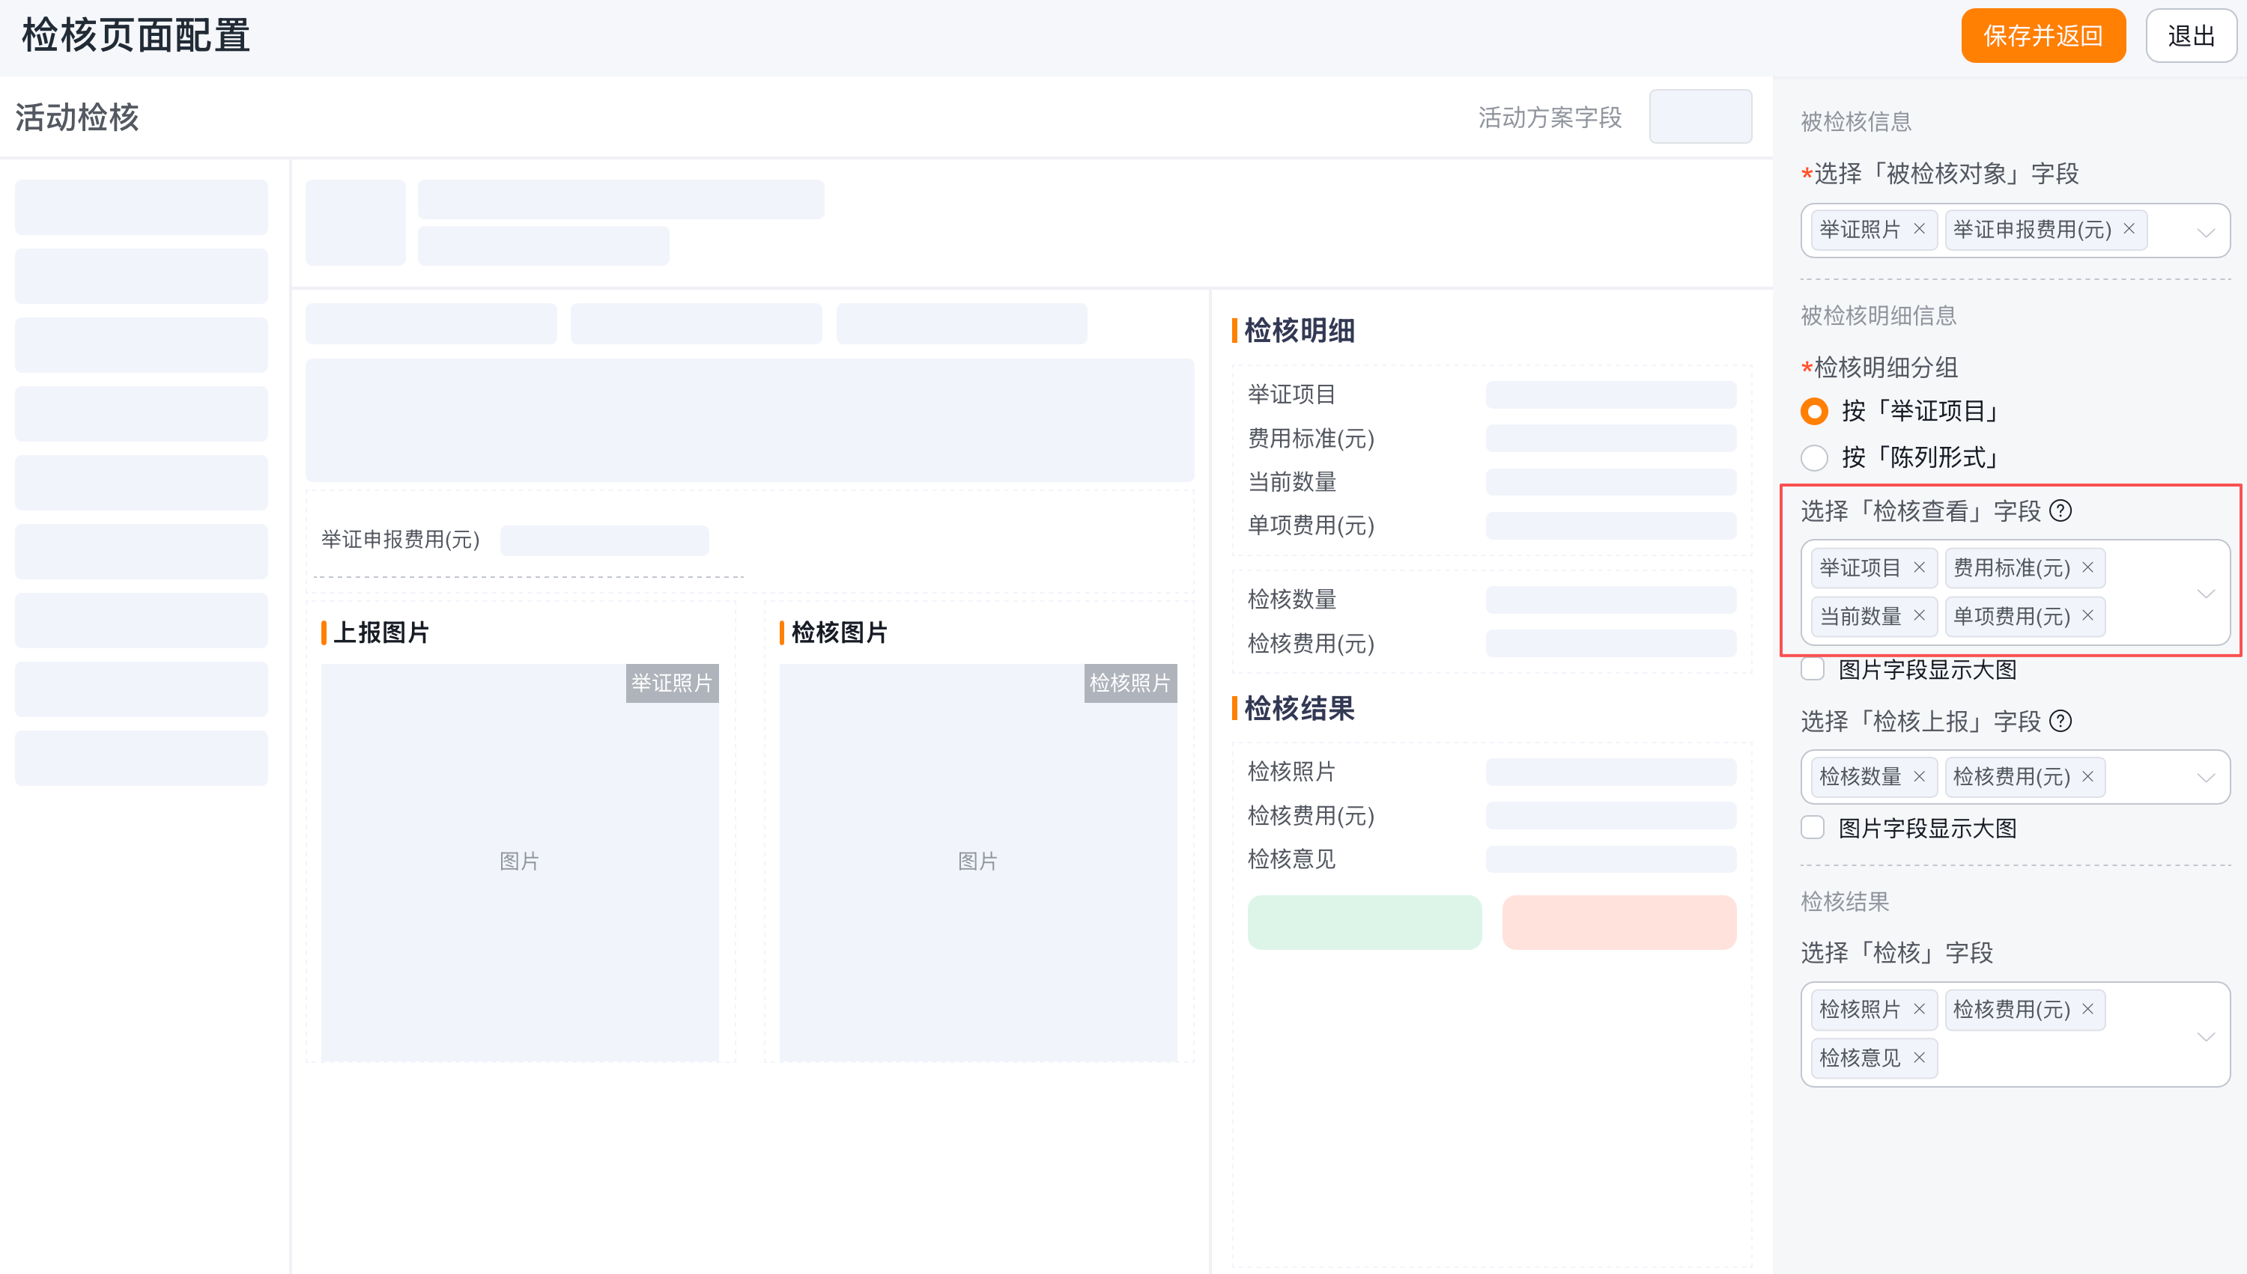Enable 图片字段显示大图 under 检核上报 field
Viewport: 2247px width, 1274px height.
tap(1813, 828)
